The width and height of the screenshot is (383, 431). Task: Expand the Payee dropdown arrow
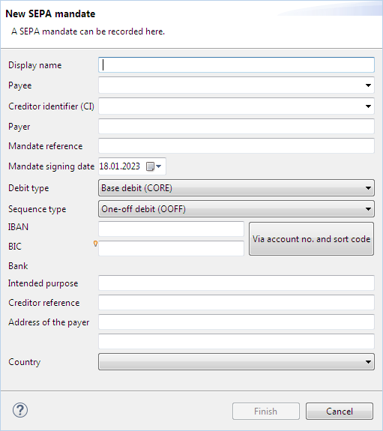point(368,85)
